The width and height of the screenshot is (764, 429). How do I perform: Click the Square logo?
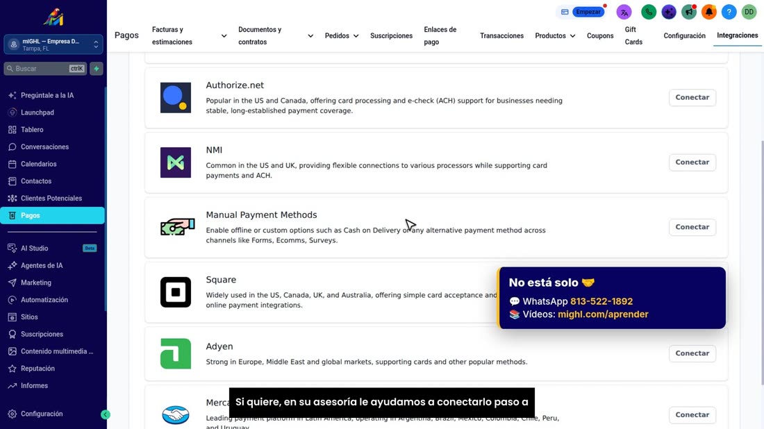click(176, 292)
